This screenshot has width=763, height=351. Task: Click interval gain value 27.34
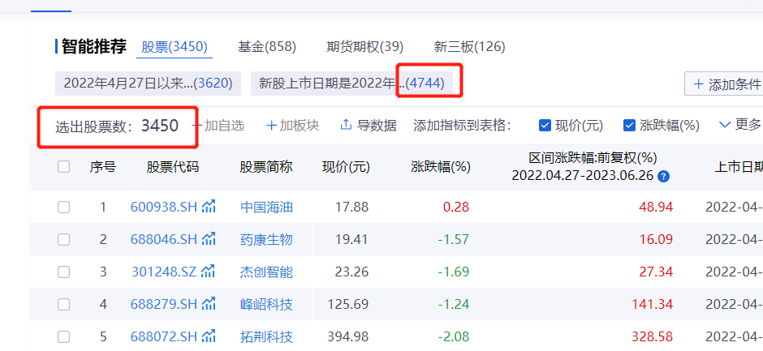[x=656, y=272]
